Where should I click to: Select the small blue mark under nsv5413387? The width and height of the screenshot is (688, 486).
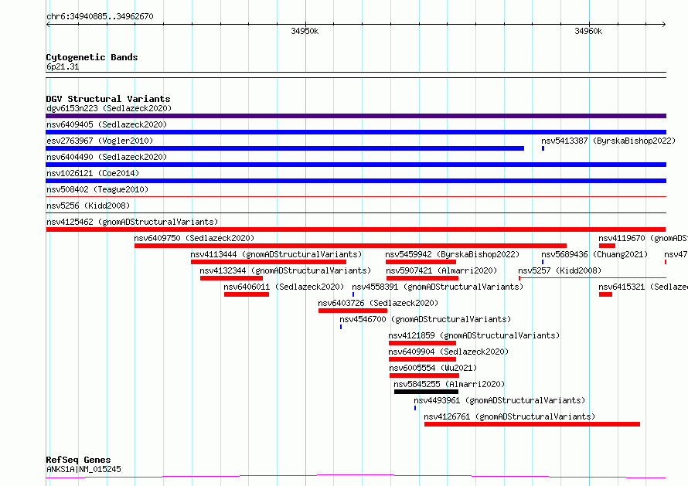pos(543,148)
